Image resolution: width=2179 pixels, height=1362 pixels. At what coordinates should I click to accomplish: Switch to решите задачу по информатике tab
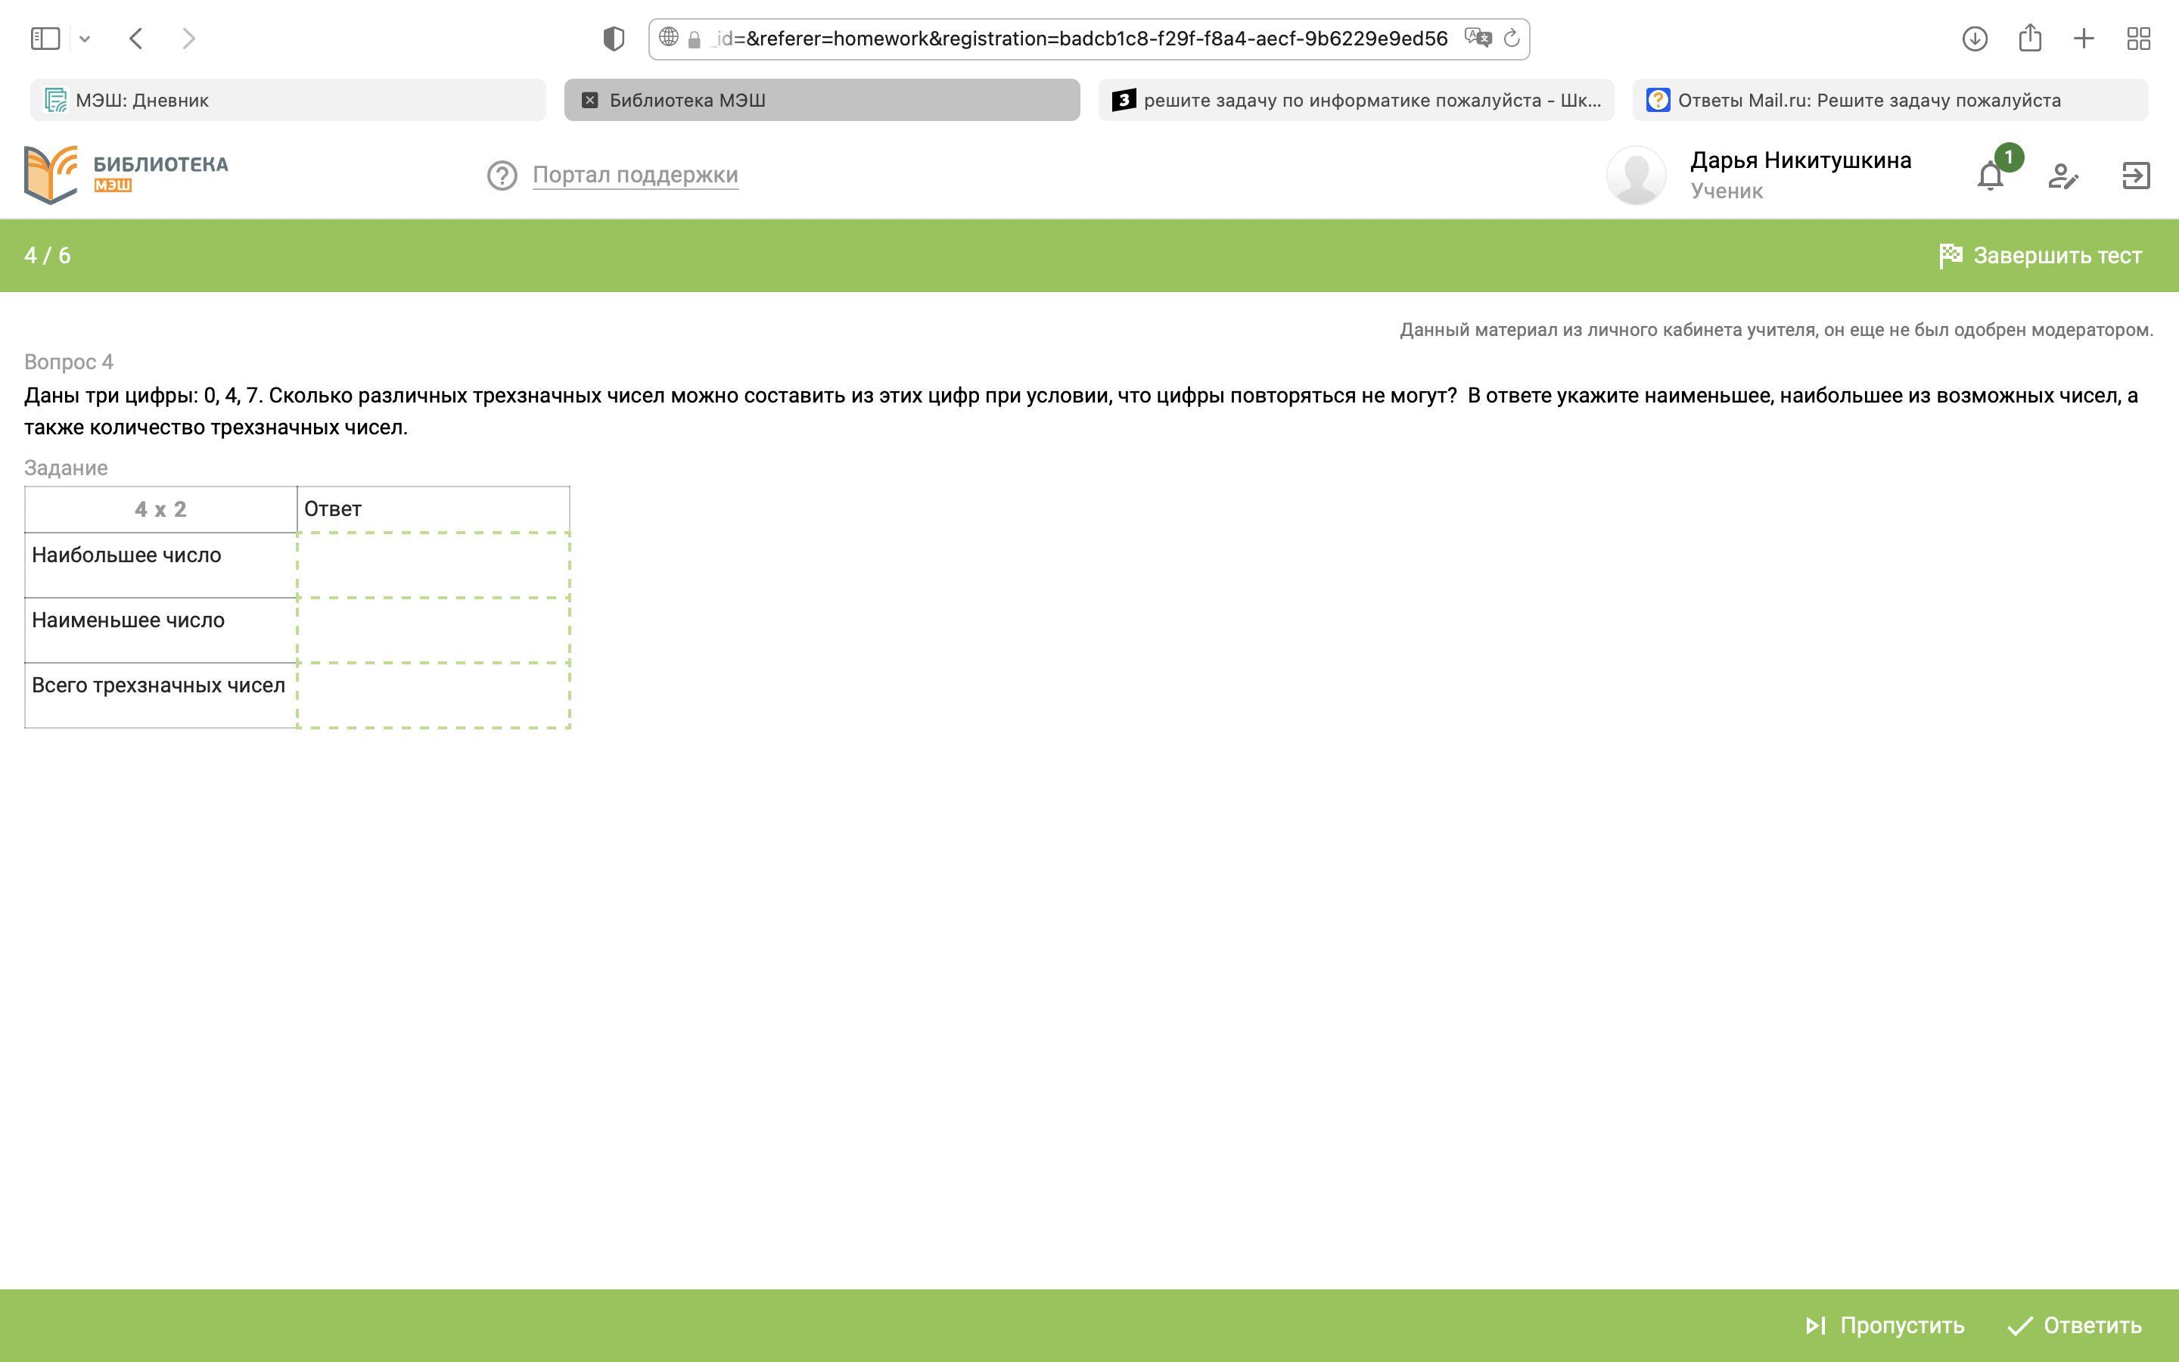1356,100
